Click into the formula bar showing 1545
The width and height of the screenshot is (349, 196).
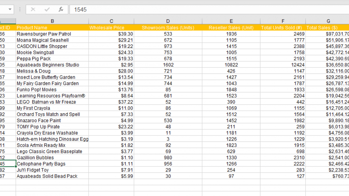[209, 10]
